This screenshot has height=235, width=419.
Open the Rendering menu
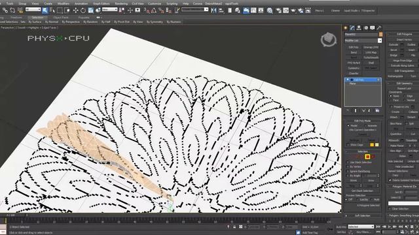121,3
